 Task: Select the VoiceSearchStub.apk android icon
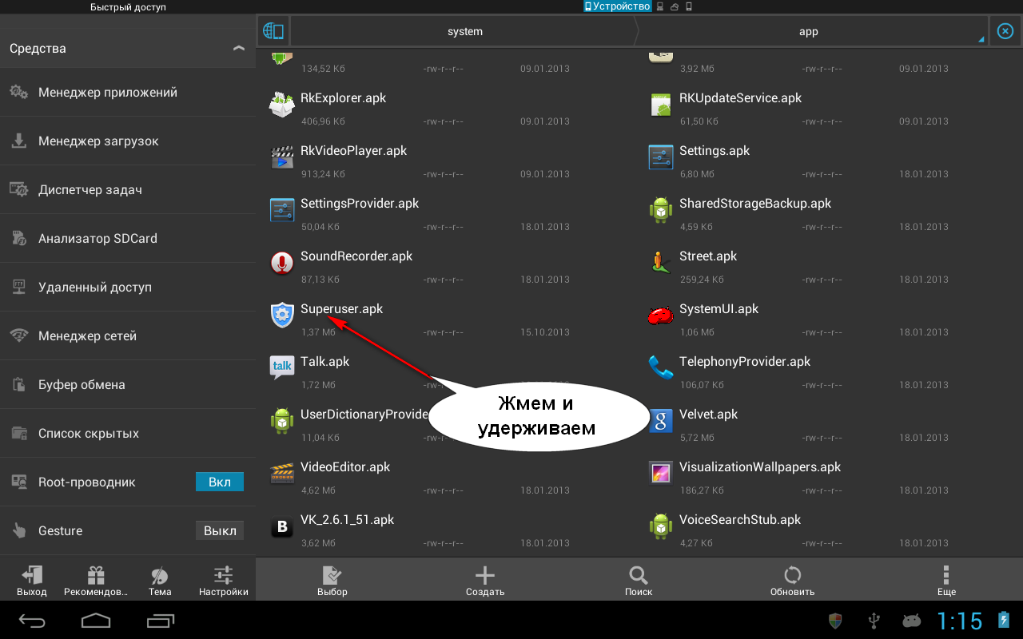pyautogui.click(x=660, y=526)
